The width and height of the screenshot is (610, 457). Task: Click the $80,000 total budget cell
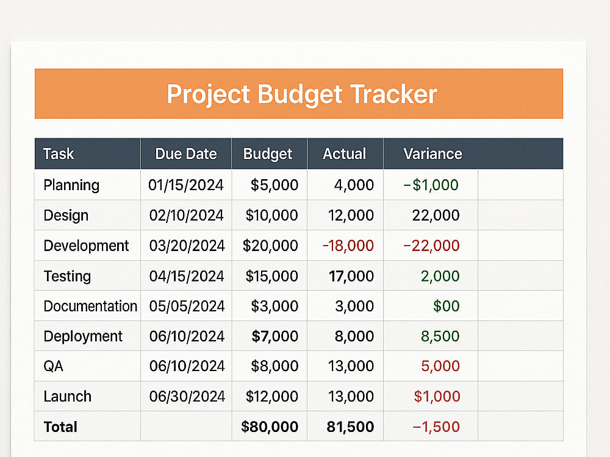click(x=269, y=427)
